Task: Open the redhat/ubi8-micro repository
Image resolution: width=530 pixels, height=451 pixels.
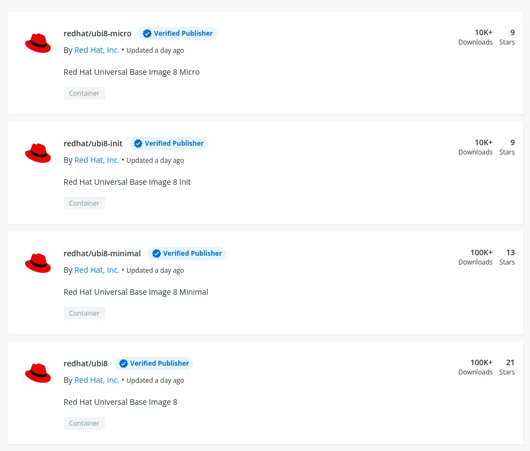Action: pos(97,34)
